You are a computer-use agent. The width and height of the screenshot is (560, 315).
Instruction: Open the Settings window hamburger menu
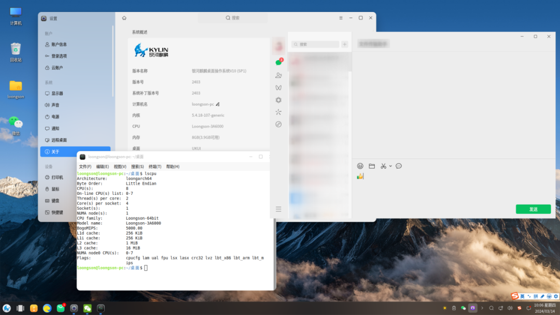[341, 18]
